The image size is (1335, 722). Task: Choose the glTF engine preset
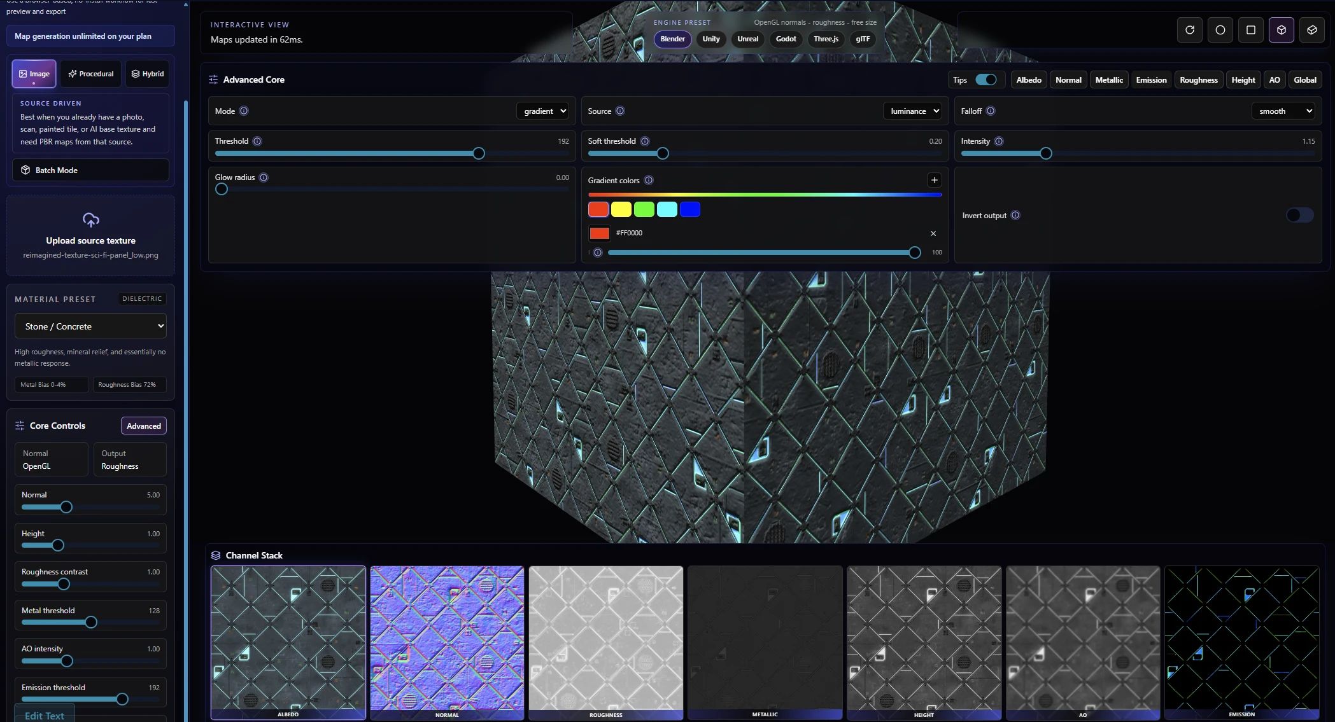[863, 39]
